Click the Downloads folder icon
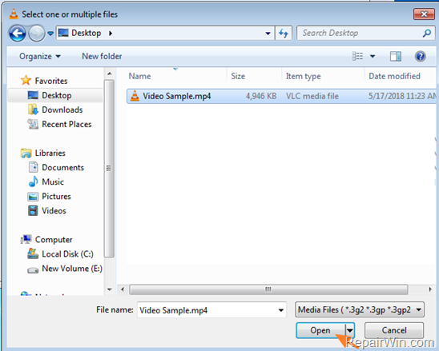The height and width of the screenshot is (351, 439). click(x=33, y=110)
